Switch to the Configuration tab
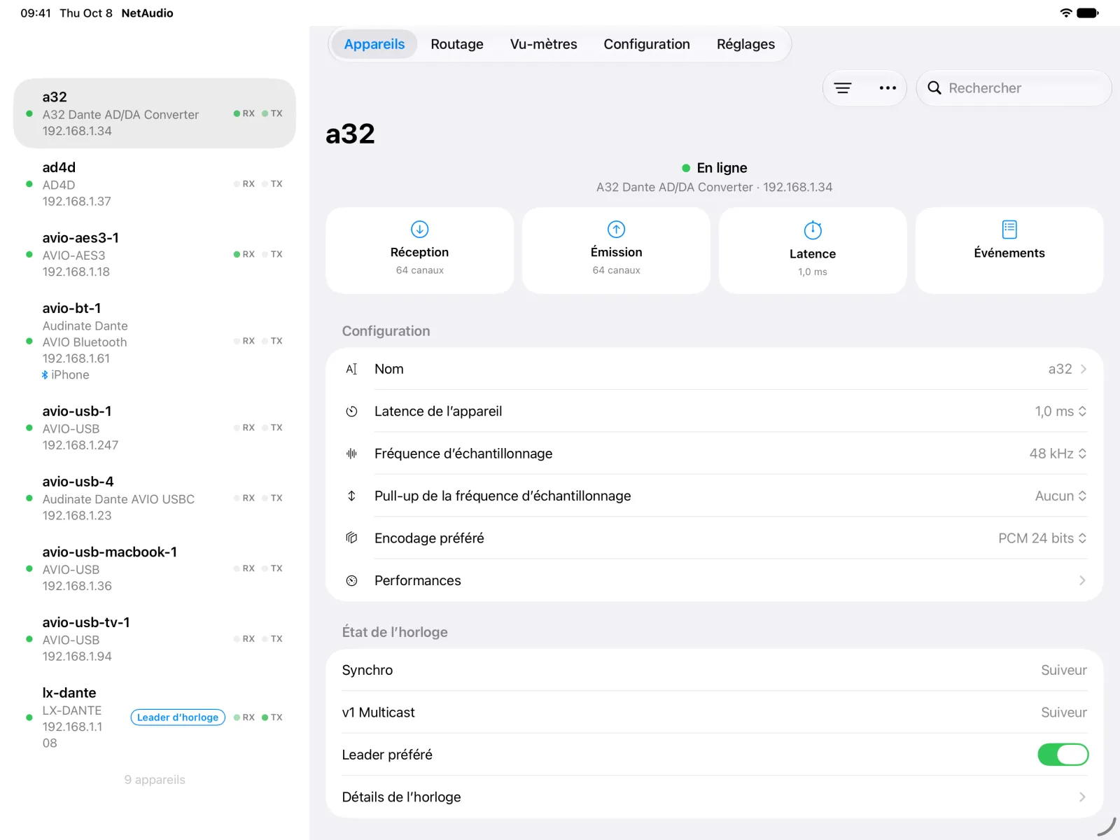 click(647, 44)
